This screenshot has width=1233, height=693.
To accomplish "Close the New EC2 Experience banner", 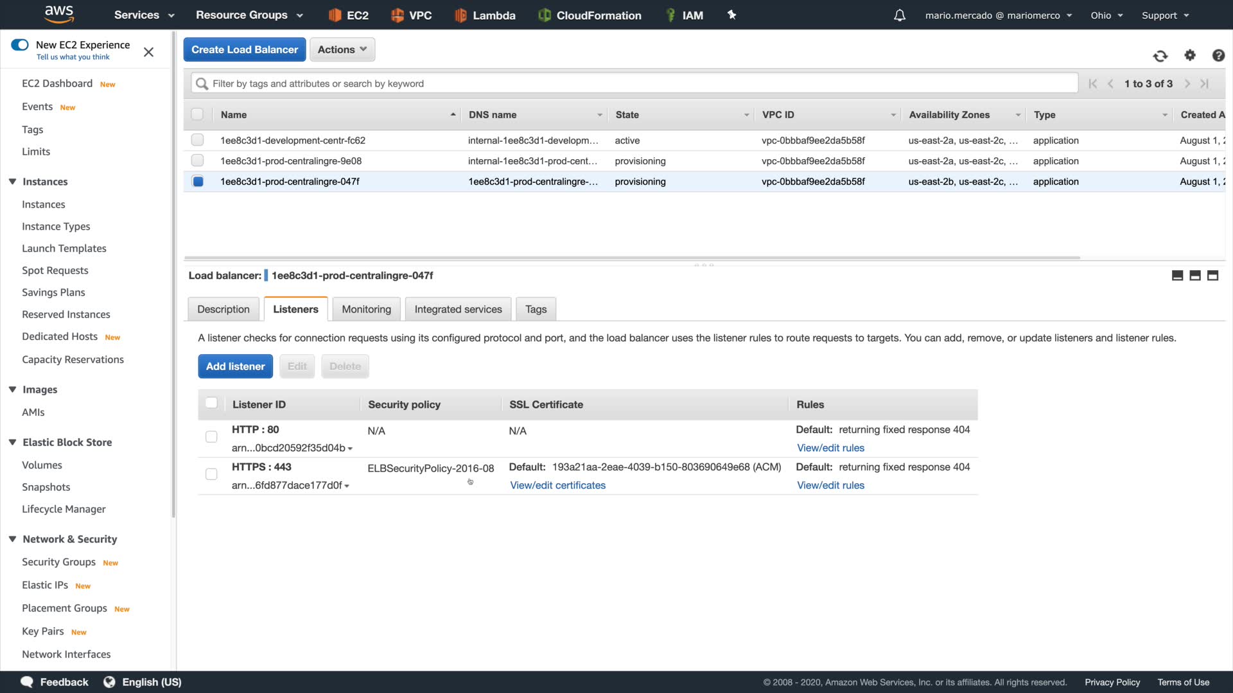I will [148, 52].
